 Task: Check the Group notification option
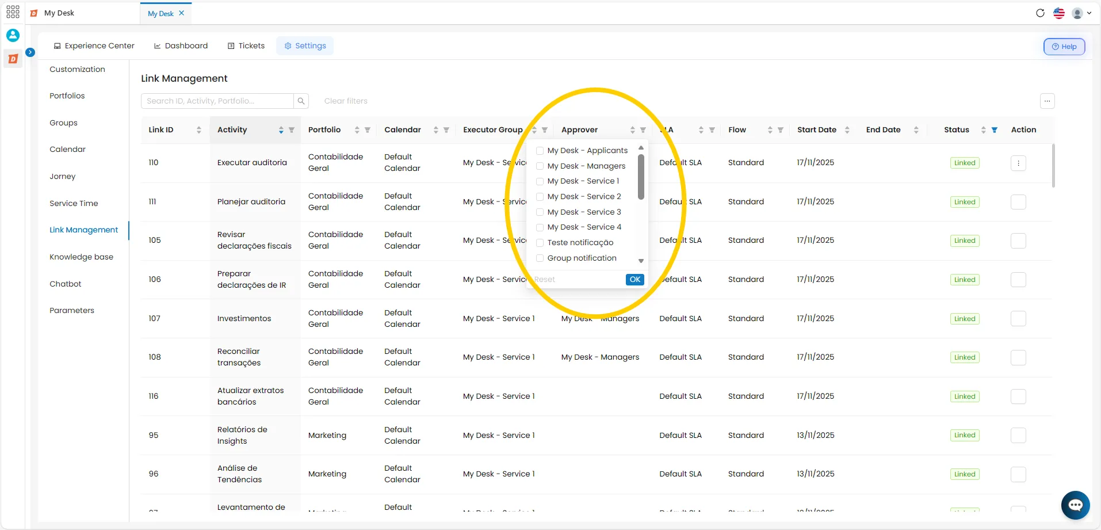(540, 258)
